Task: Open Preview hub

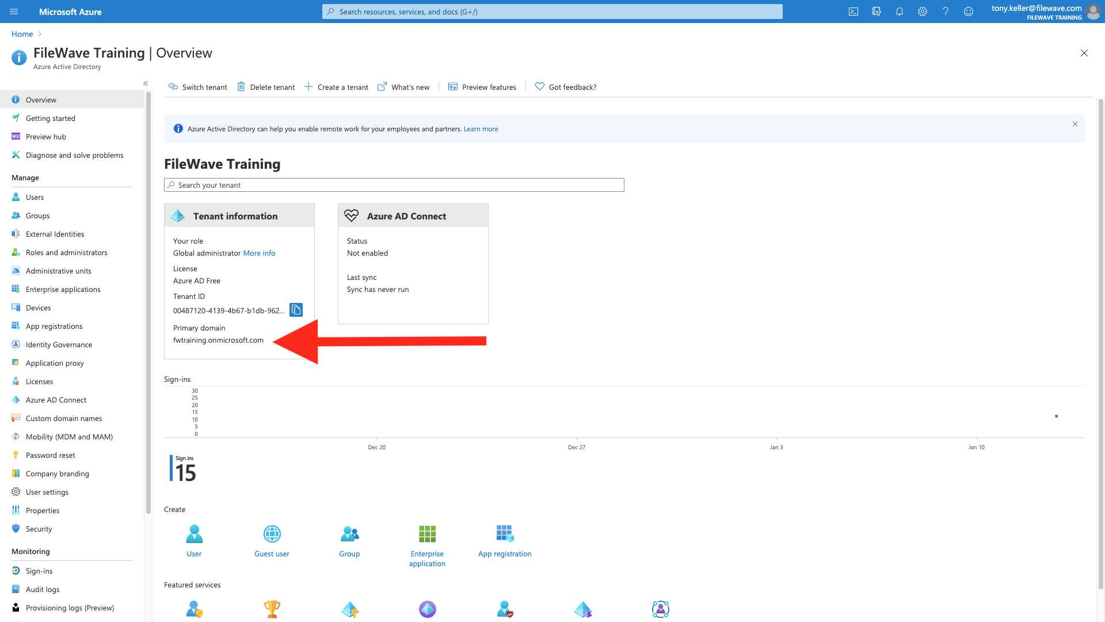Action: (x=72, y=136)
